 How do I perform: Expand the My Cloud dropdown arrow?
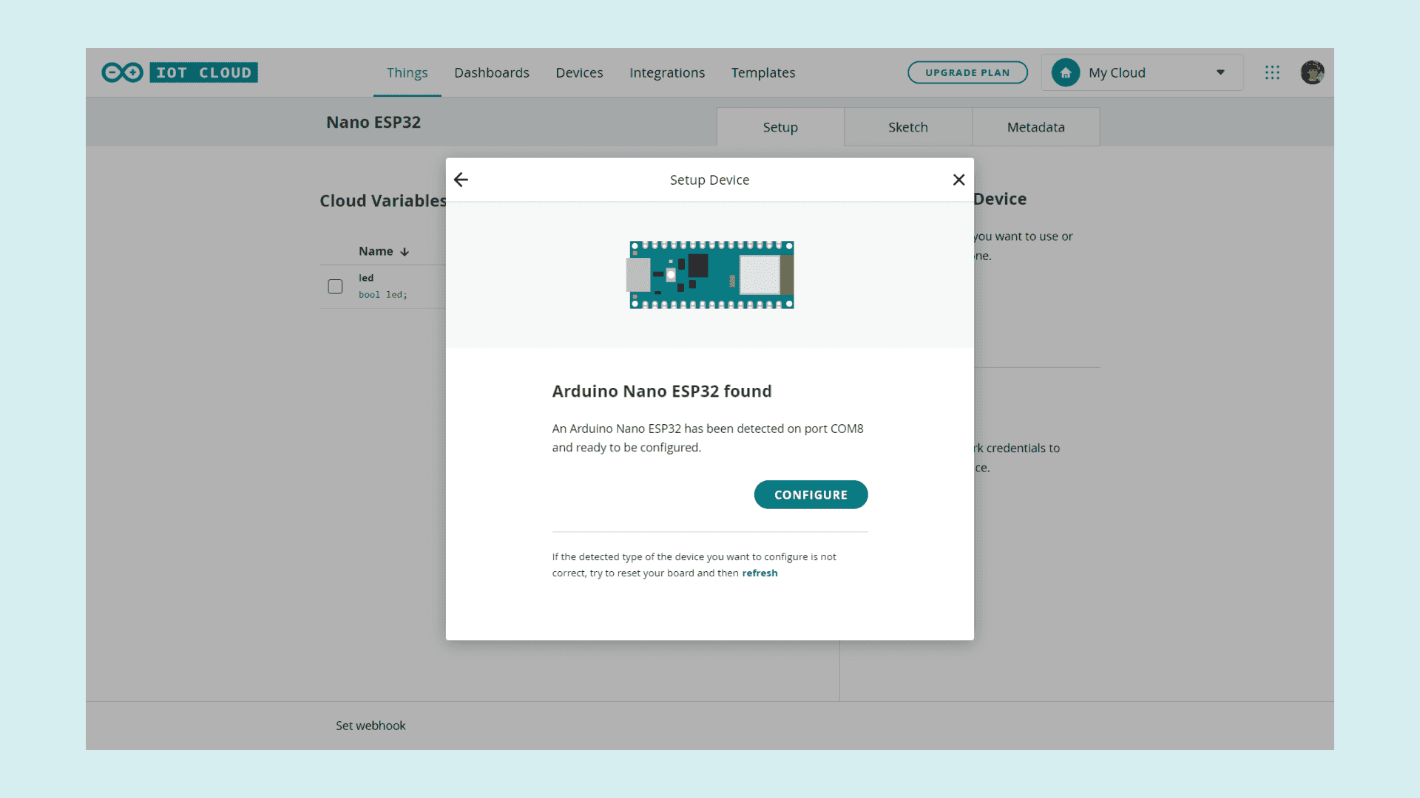[1220, 72]
